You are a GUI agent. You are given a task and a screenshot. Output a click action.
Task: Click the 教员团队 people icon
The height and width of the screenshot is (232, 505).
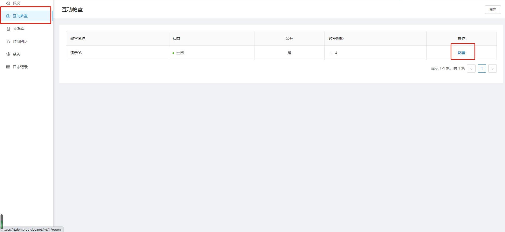[x=8, y=41]
